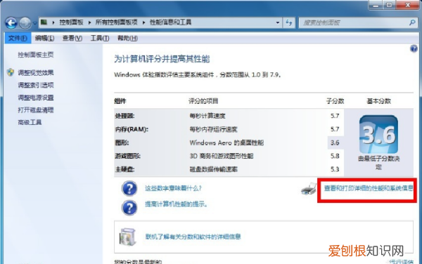Open 调整视觉效果 in sidebar
The width and height of the screenshot is (422, 264).
36,72
